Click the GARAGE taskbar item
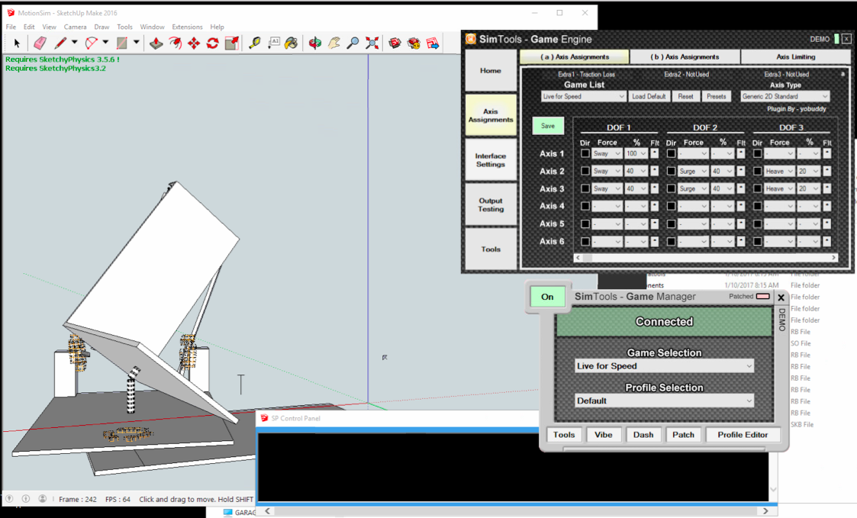 (240, 513)
